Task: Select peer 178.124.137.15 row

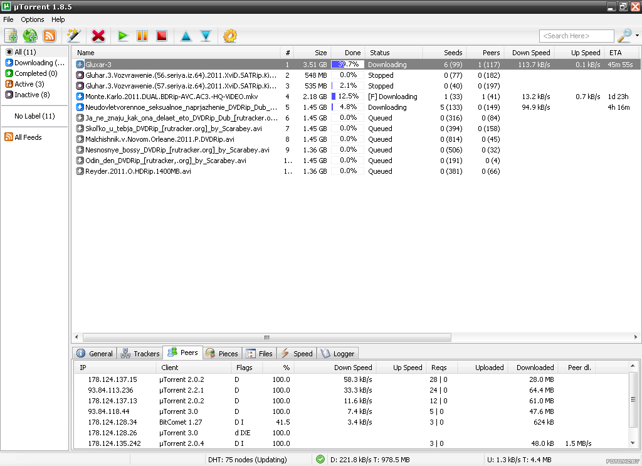Action: tap(352, 379)
